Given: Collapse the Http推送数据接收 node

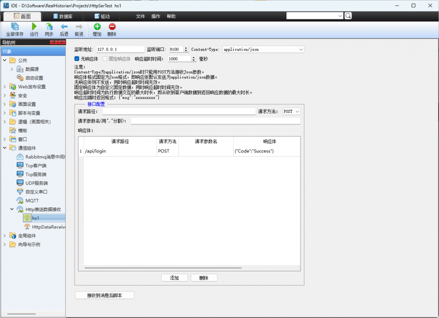Looking at the screenshot, I should click(12, 209).
